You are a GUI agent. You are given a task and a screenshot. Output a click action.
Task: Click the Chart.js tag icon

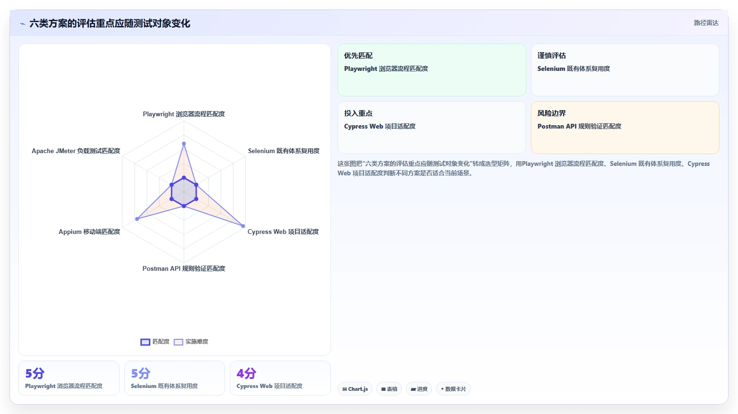345,389
